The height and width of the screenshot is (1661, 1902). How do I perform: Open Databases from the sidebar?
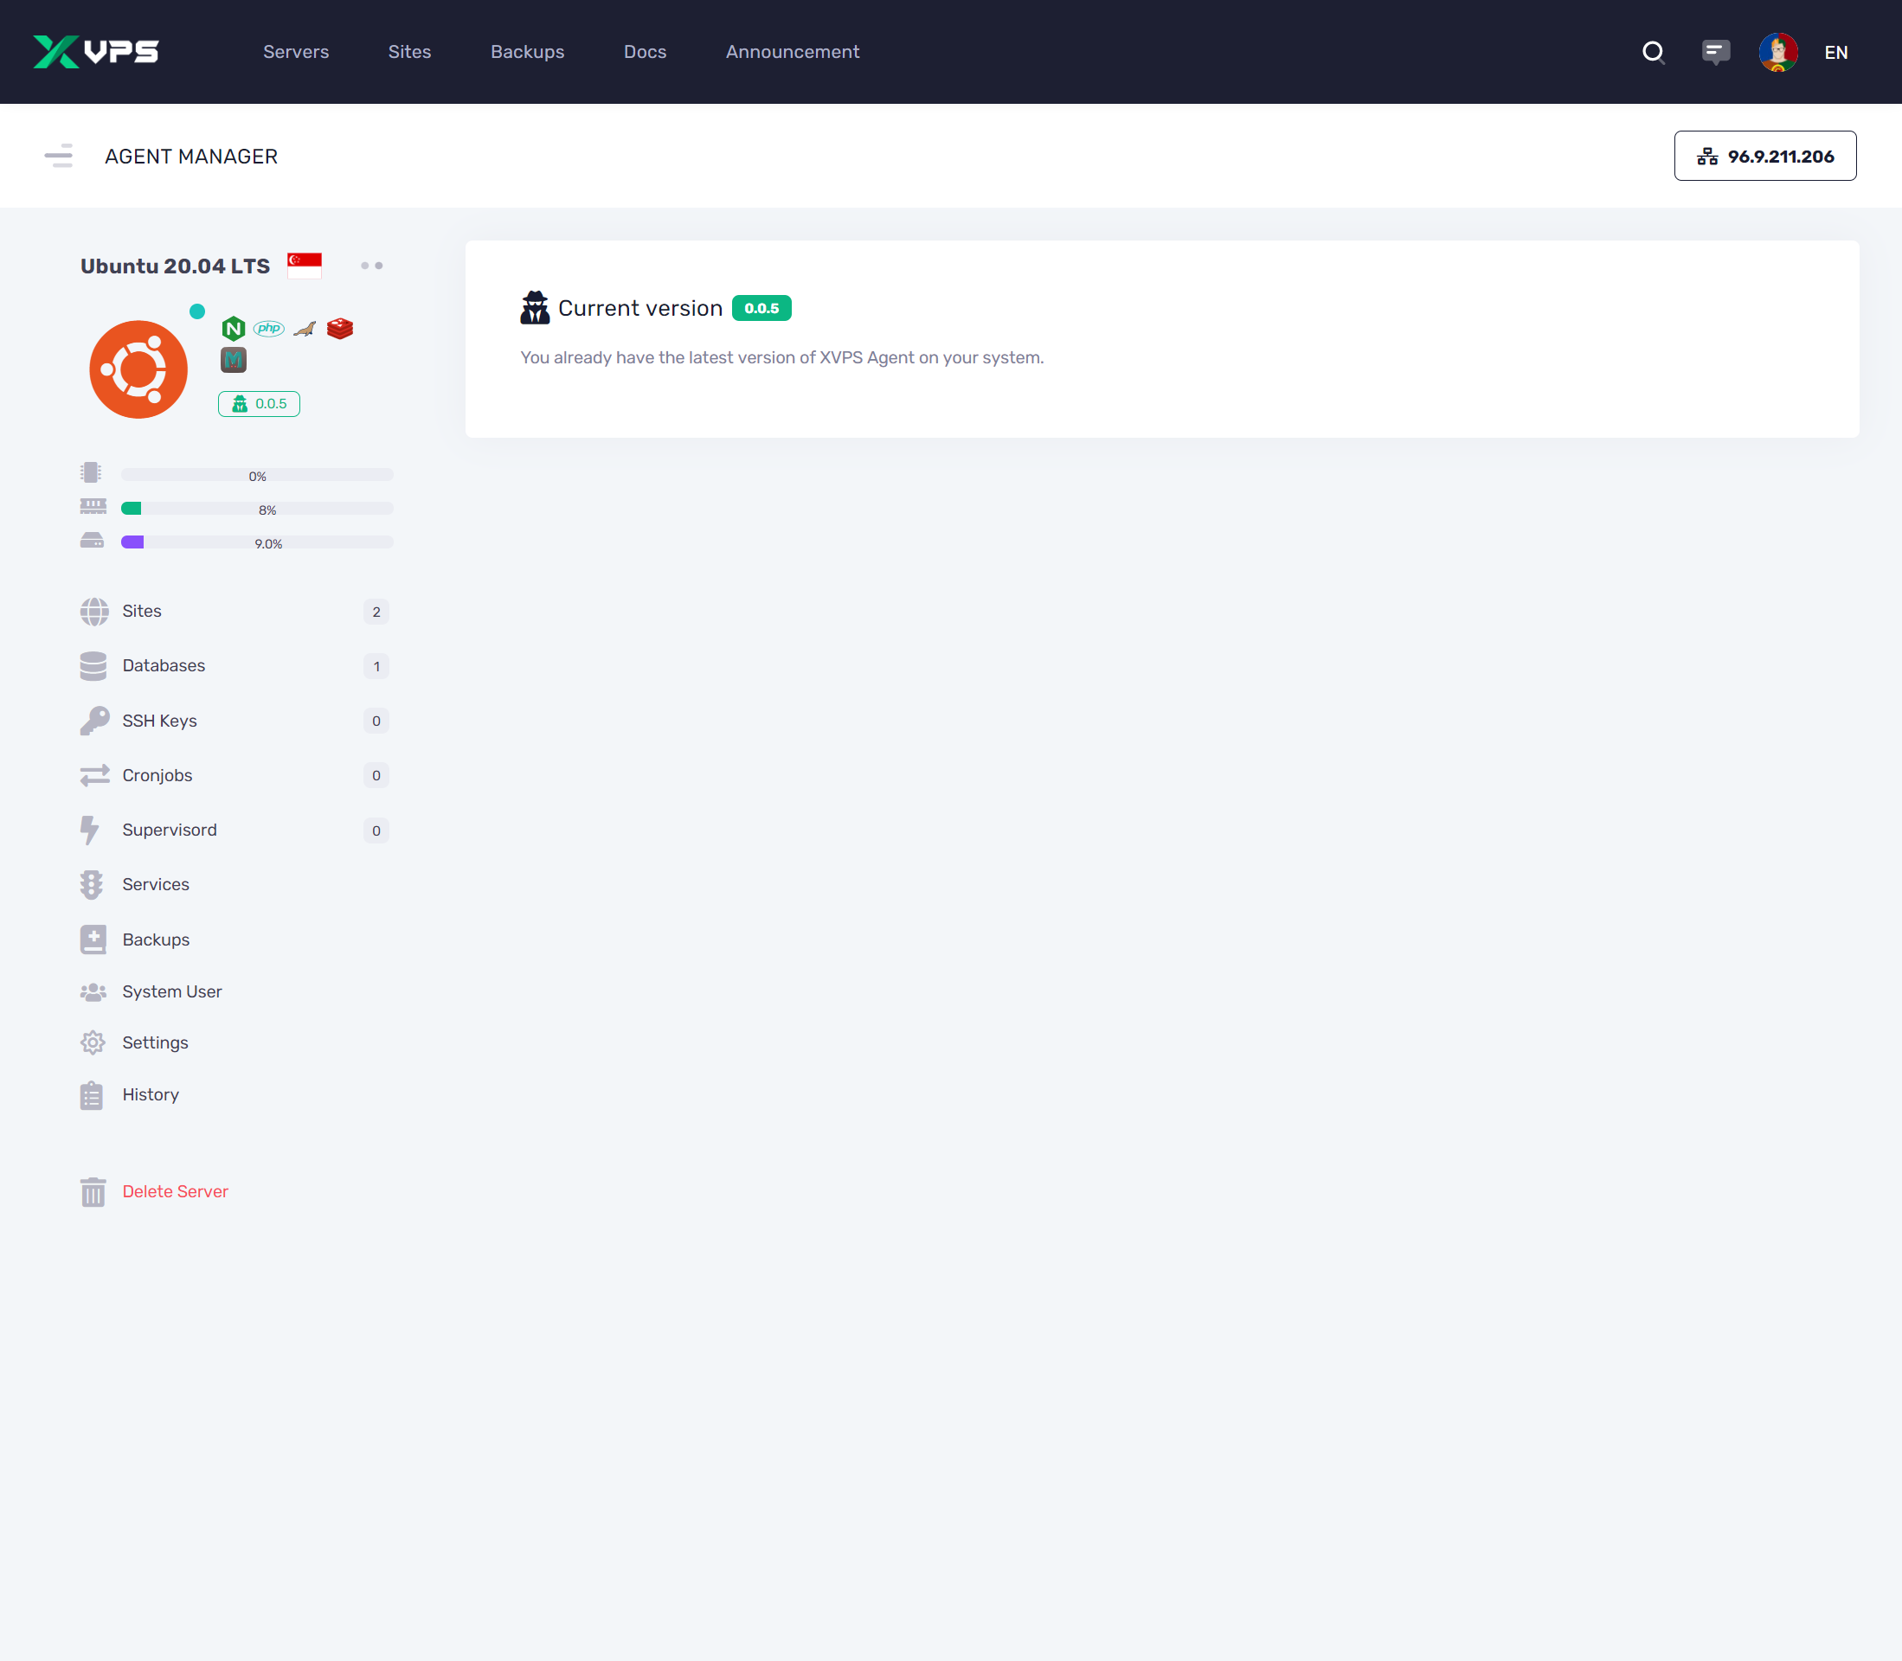click(x=164, y=665)
